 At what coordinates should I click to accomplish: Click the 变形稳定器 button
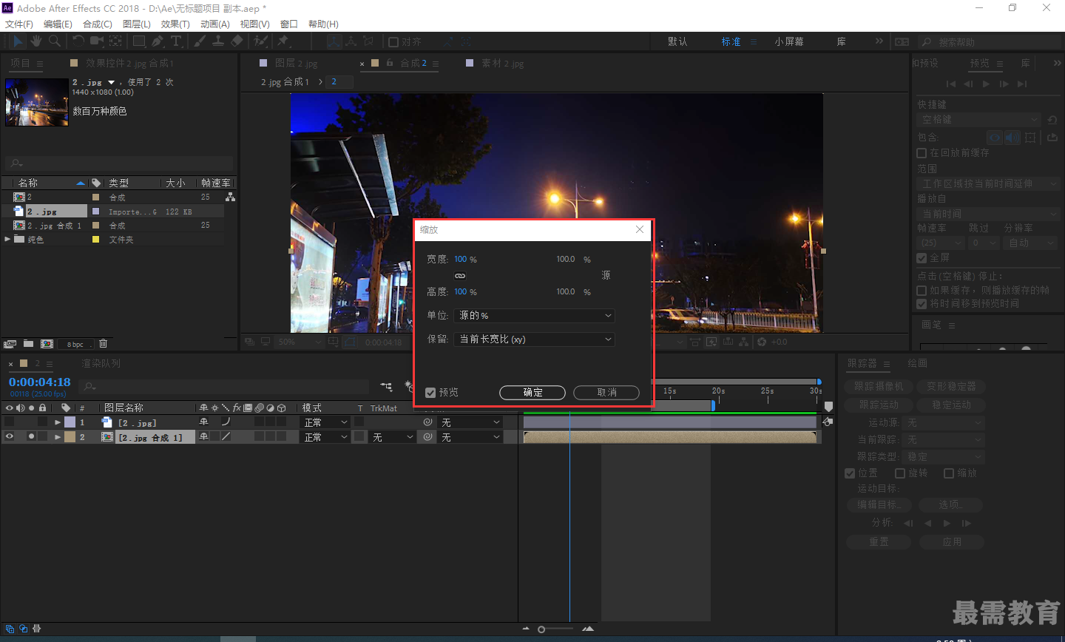[952, 387]
